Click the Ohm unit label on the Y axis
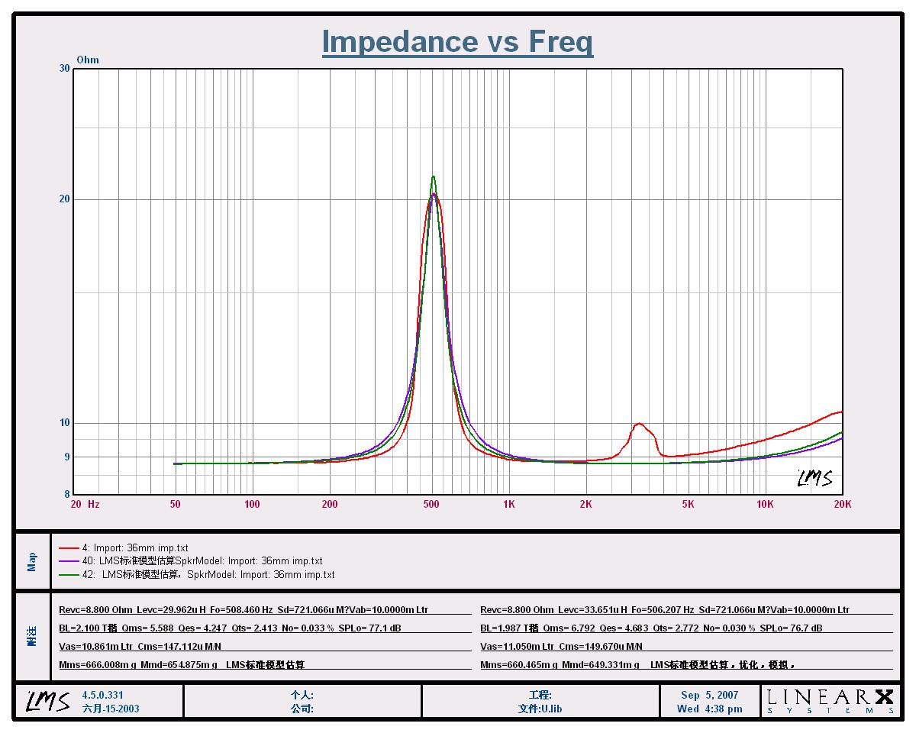 coord(88,60)
